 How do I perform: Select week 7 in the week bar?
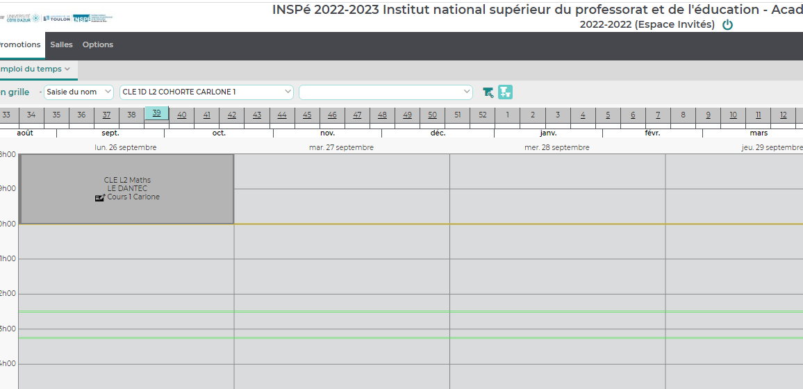point(659,115)
